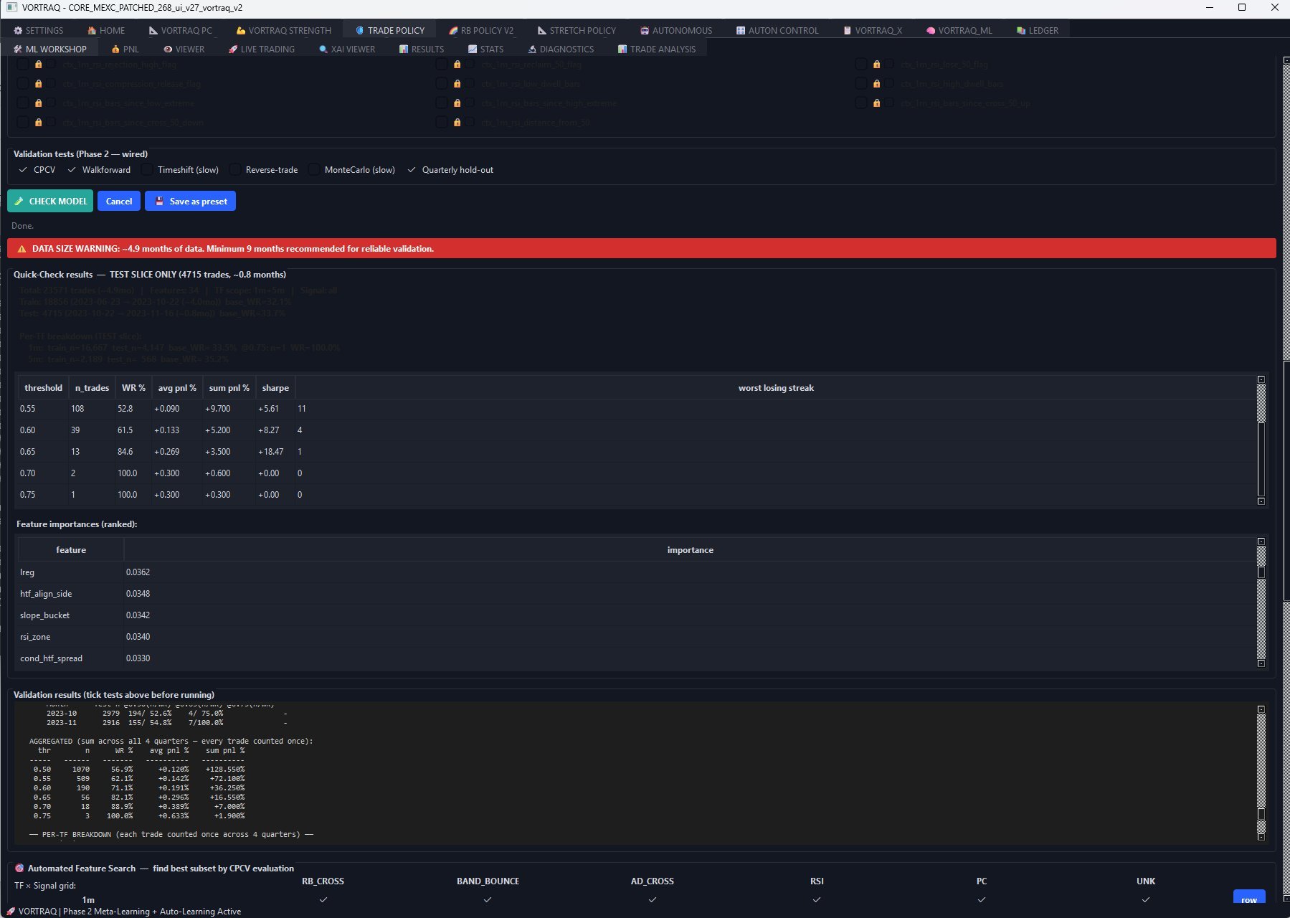Click the quick-check results table scroll-up arrow
The height and width of the screenshot is (918, 1290).
tap(1261, 379)
